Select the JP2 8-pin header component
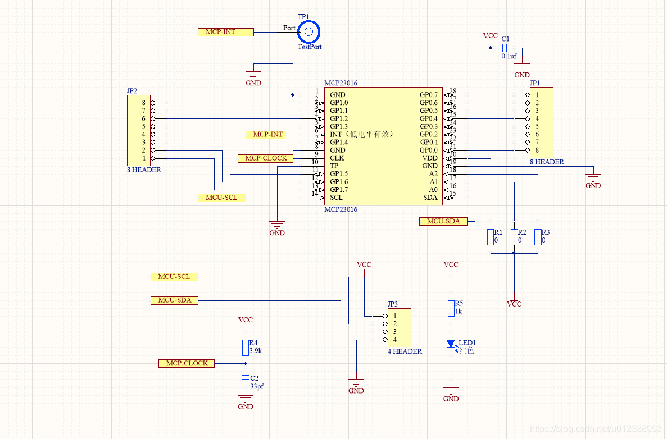667x439 pixels. pos(139,130)
